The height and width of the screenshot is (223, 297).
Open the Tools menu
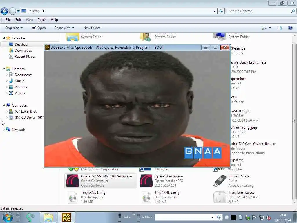point(42,20)
